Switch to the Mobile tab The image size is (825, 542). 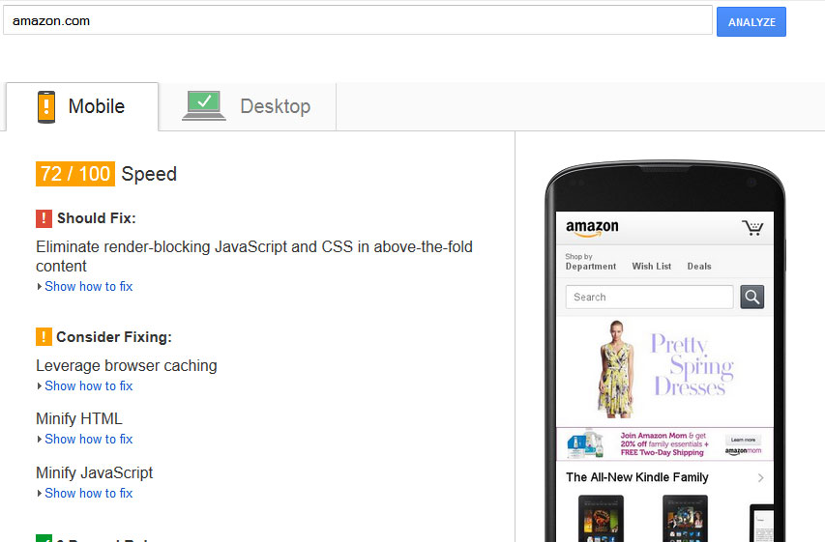pyautogui.click(x=82, y=106)
